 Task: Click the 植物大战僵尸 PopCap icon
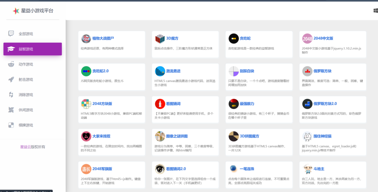pos(86,38)
